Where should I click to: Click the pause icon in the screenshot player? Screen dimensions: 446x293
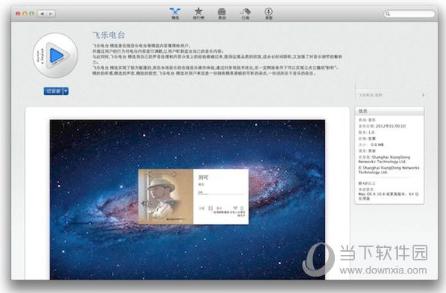click(211, 208)
